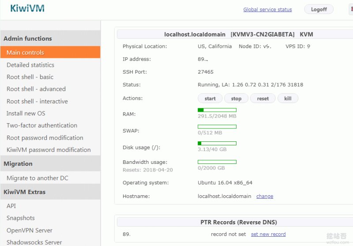Click the RAM usage bar

click(x=217, y=110)
